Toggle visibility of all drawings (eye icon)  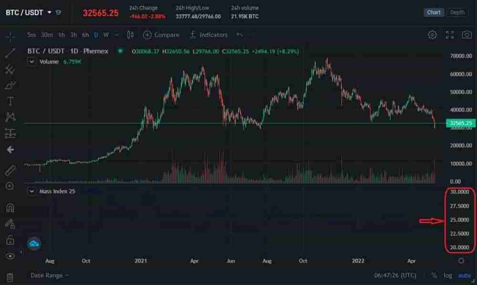pyautogui.click(x=10, y=256)
